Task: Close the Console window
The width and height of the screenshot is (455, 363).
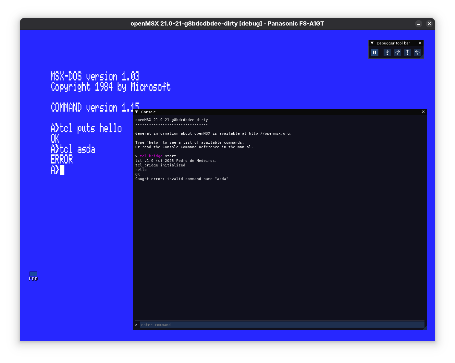Action: tap(423, 112)
